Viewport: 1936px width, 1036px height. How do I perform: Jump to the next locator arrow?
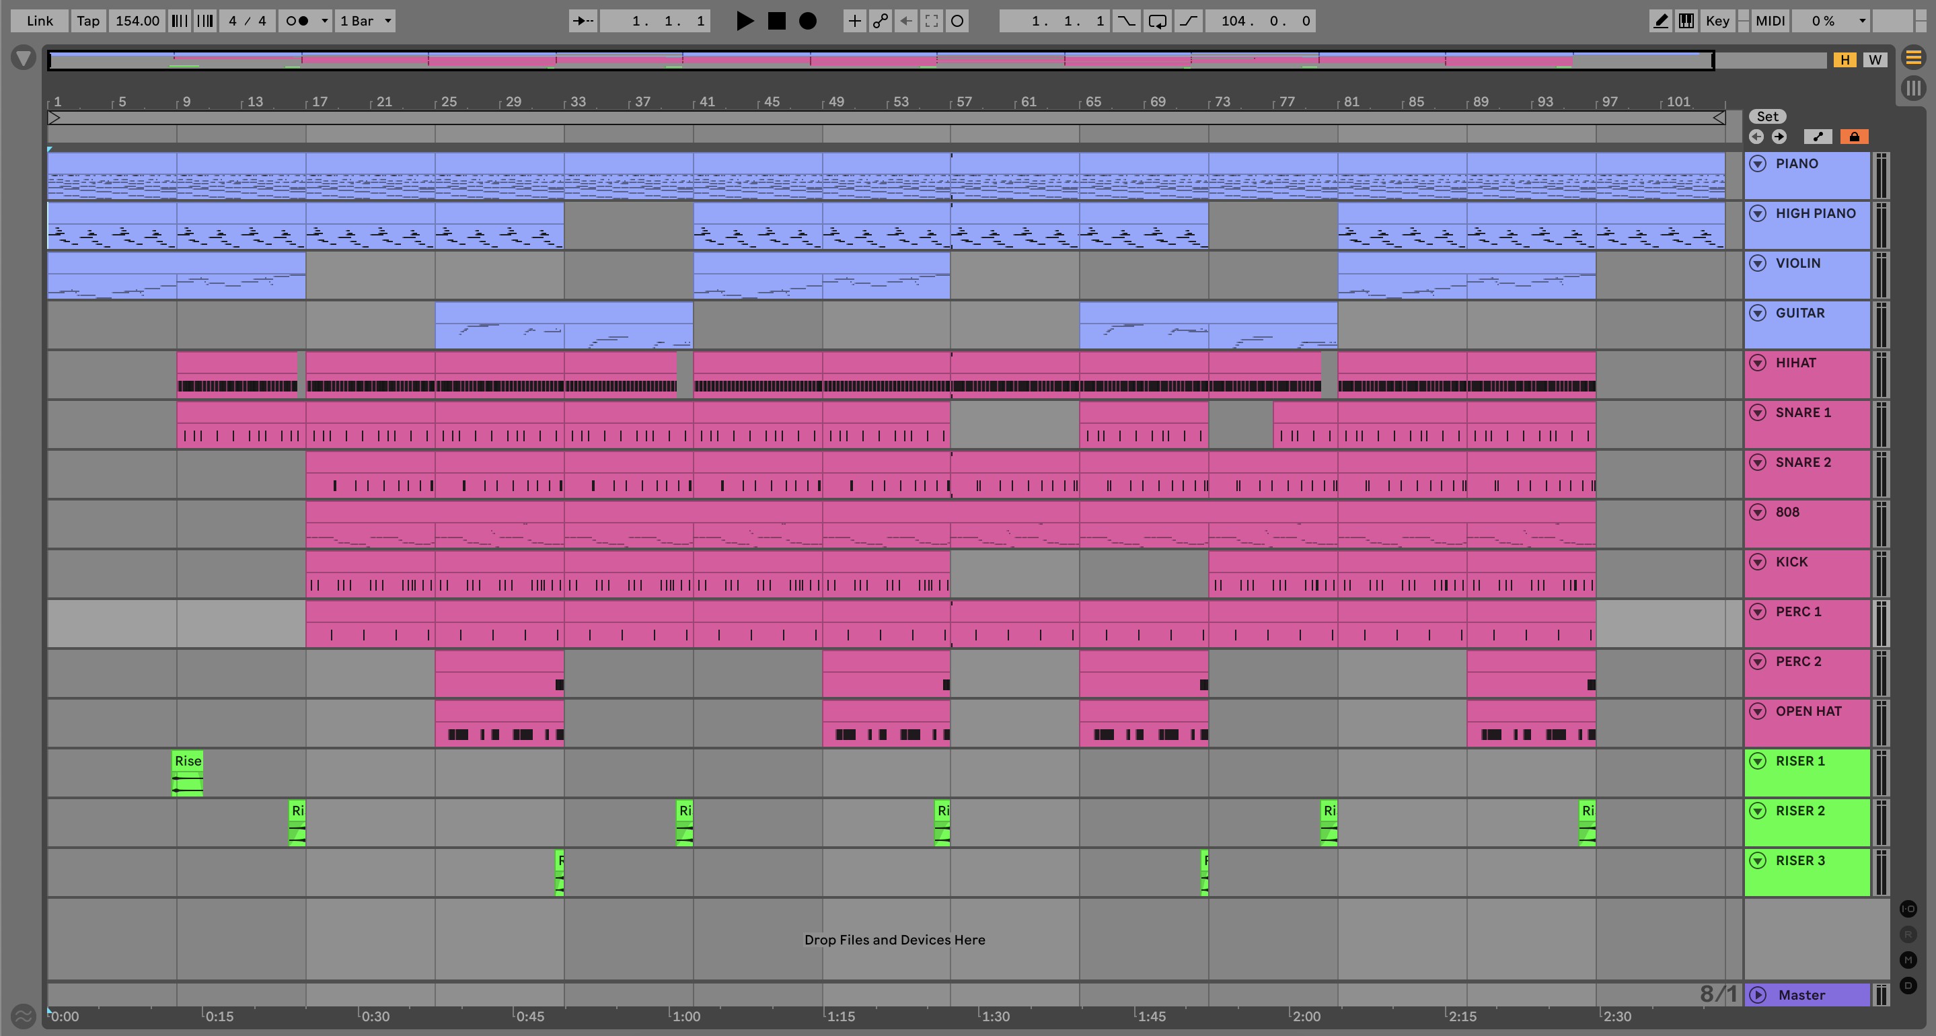[x=1779, y=137]
